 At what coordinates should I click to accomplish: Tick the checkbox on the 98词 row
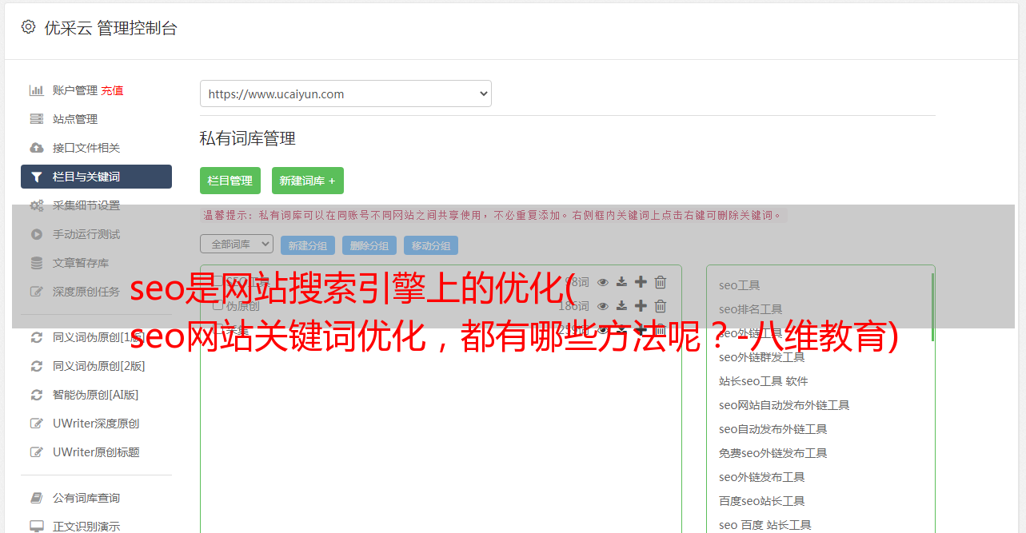(218, 281)
